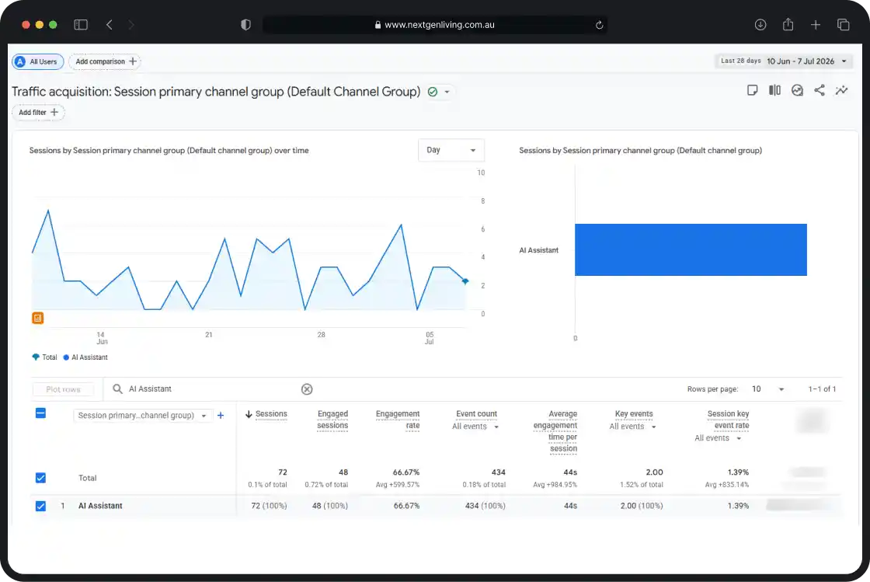Add a secondary dimension with plus icon
The height and width of the screenshot is (582, 870).
click(x=221, y=416)
